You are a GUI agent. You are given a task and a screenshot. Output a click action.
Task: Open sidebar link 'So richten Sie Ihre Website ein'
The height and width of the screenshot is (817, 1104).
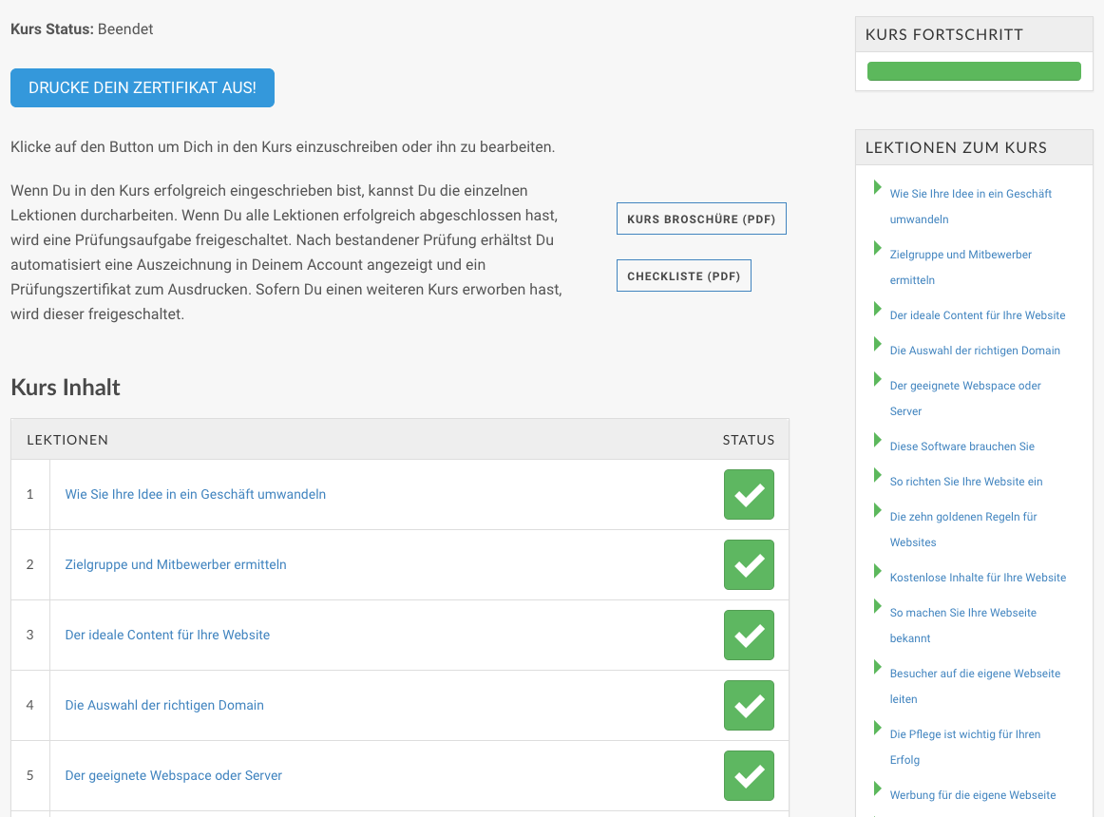pyautogui.click(x=966, y=482)
